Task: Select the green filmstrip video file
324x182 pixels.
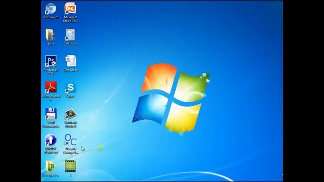Action: pyautogui.click(x=70, y=166)
